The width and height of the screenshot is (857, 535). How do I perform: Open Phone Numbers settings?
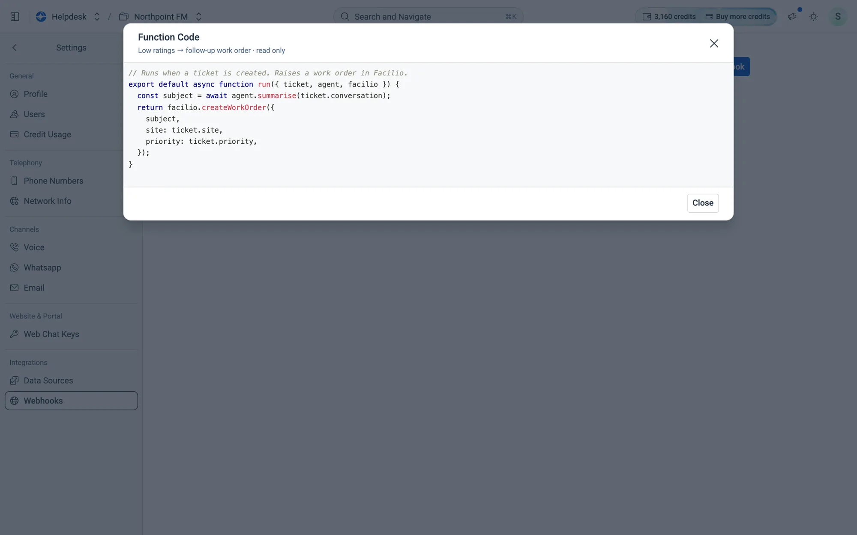(x=71, y=181)
